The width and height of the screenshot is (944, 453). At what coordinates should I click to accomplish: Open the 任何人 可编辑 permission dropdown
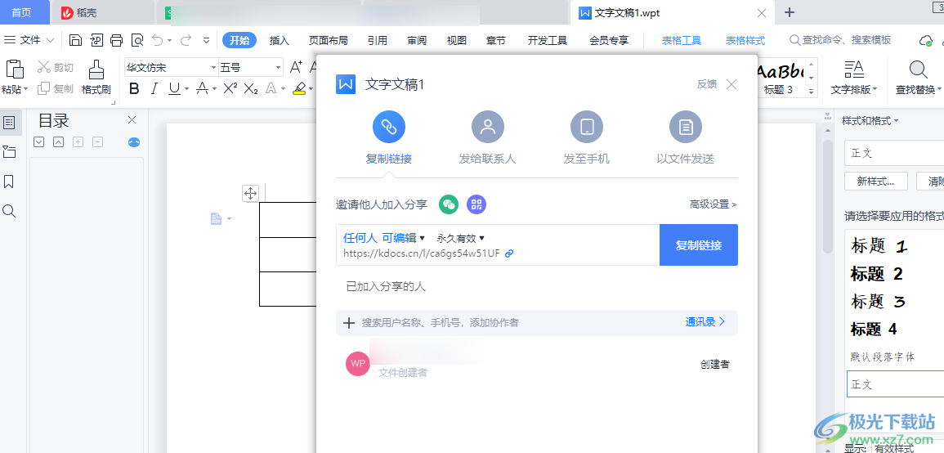click(384, 238)
